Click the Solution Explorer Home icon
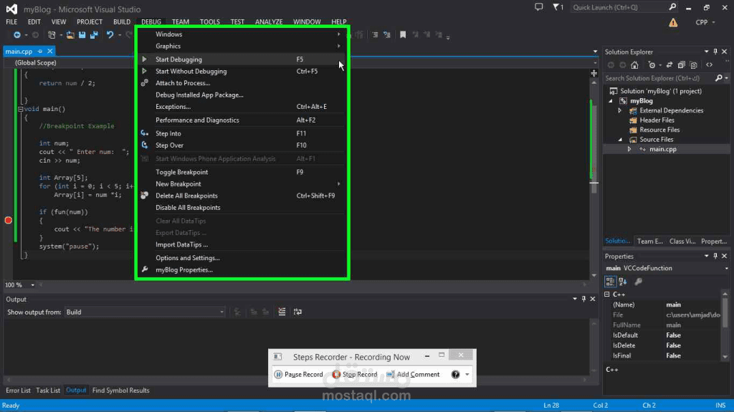 634,65
